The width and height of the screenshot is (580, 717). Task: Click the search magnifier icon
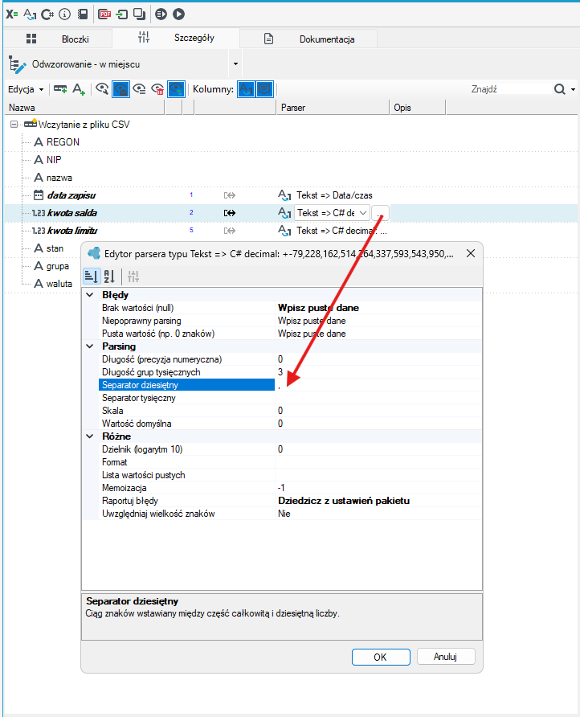(x=560, y=89)
